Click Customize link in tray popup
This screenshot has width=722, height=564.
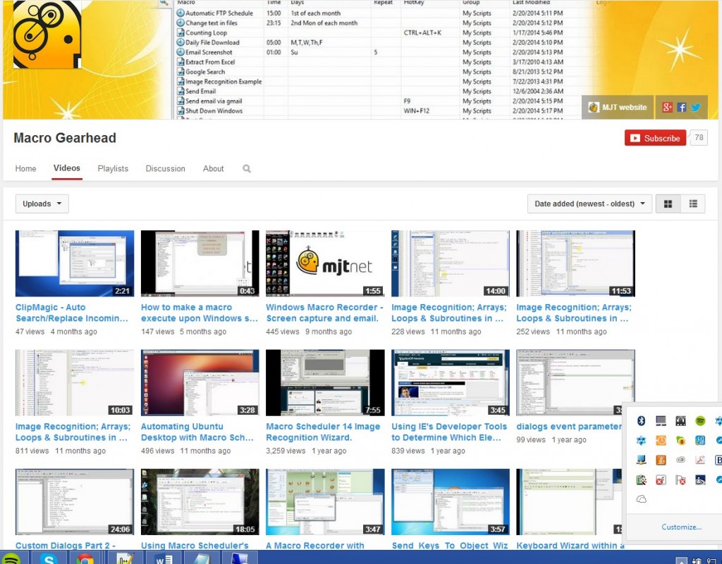point(682,527)
